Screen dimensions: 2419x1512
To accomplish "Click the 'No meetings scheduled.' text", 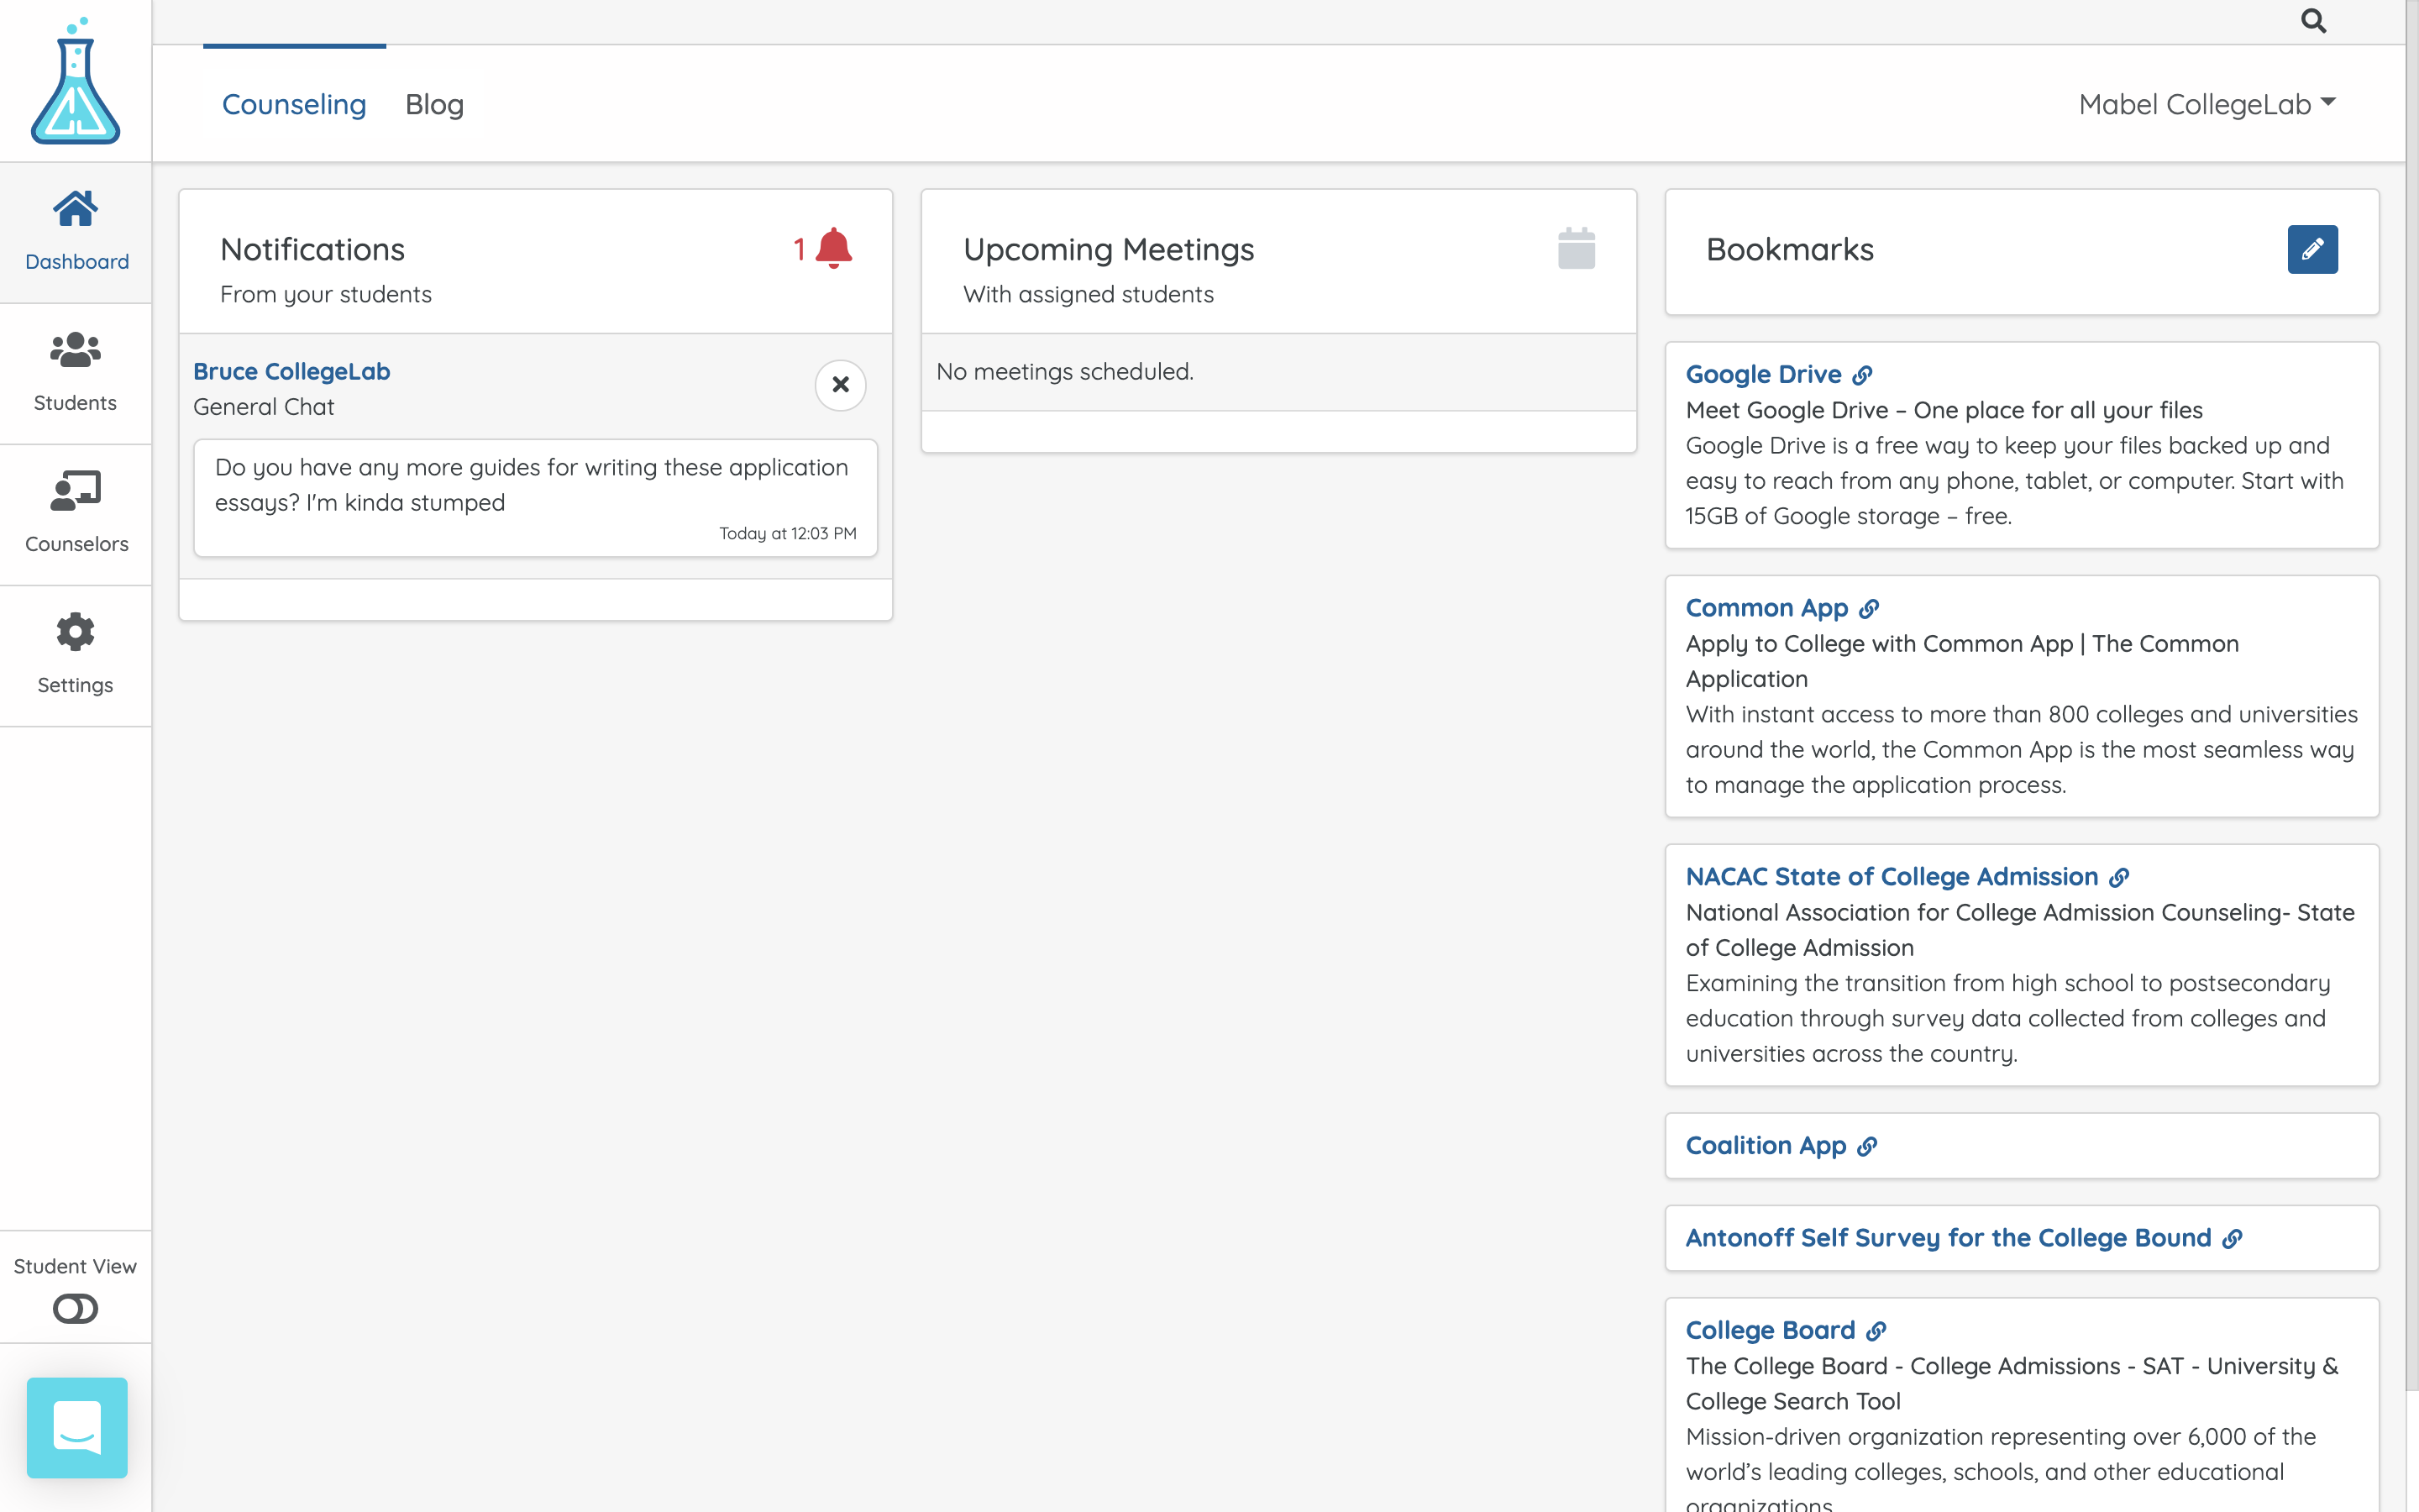I will (1064, 372).
